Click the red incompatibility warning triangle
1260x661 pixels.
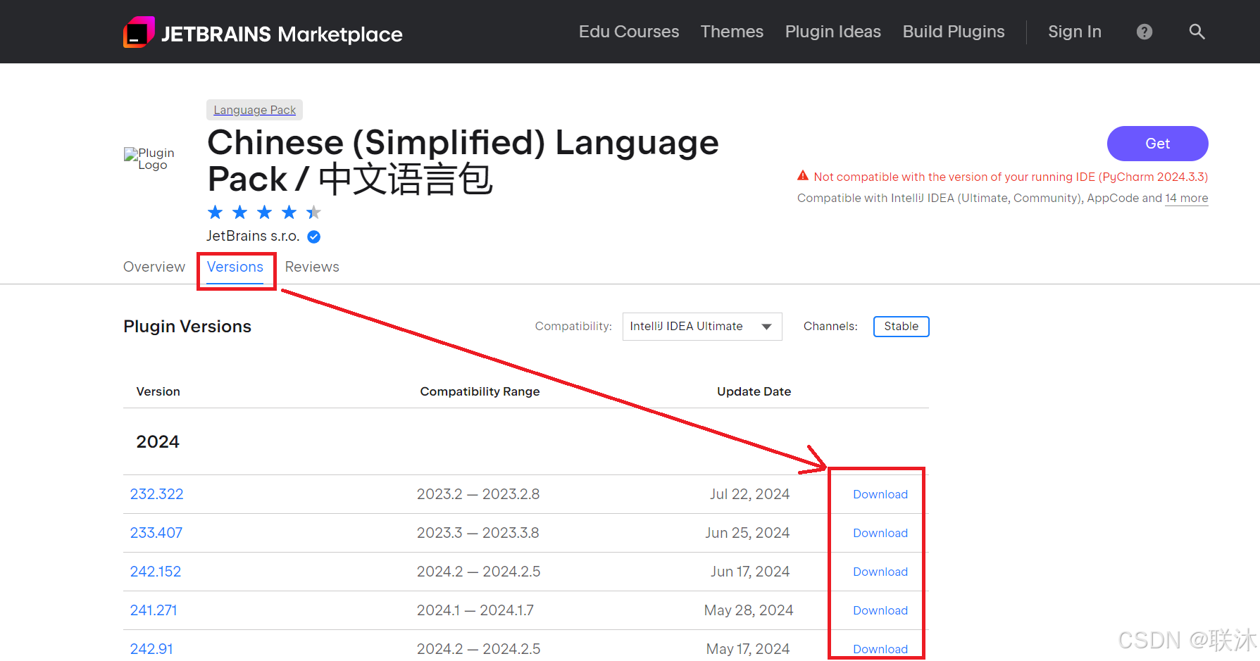click(x=803, y=176)
